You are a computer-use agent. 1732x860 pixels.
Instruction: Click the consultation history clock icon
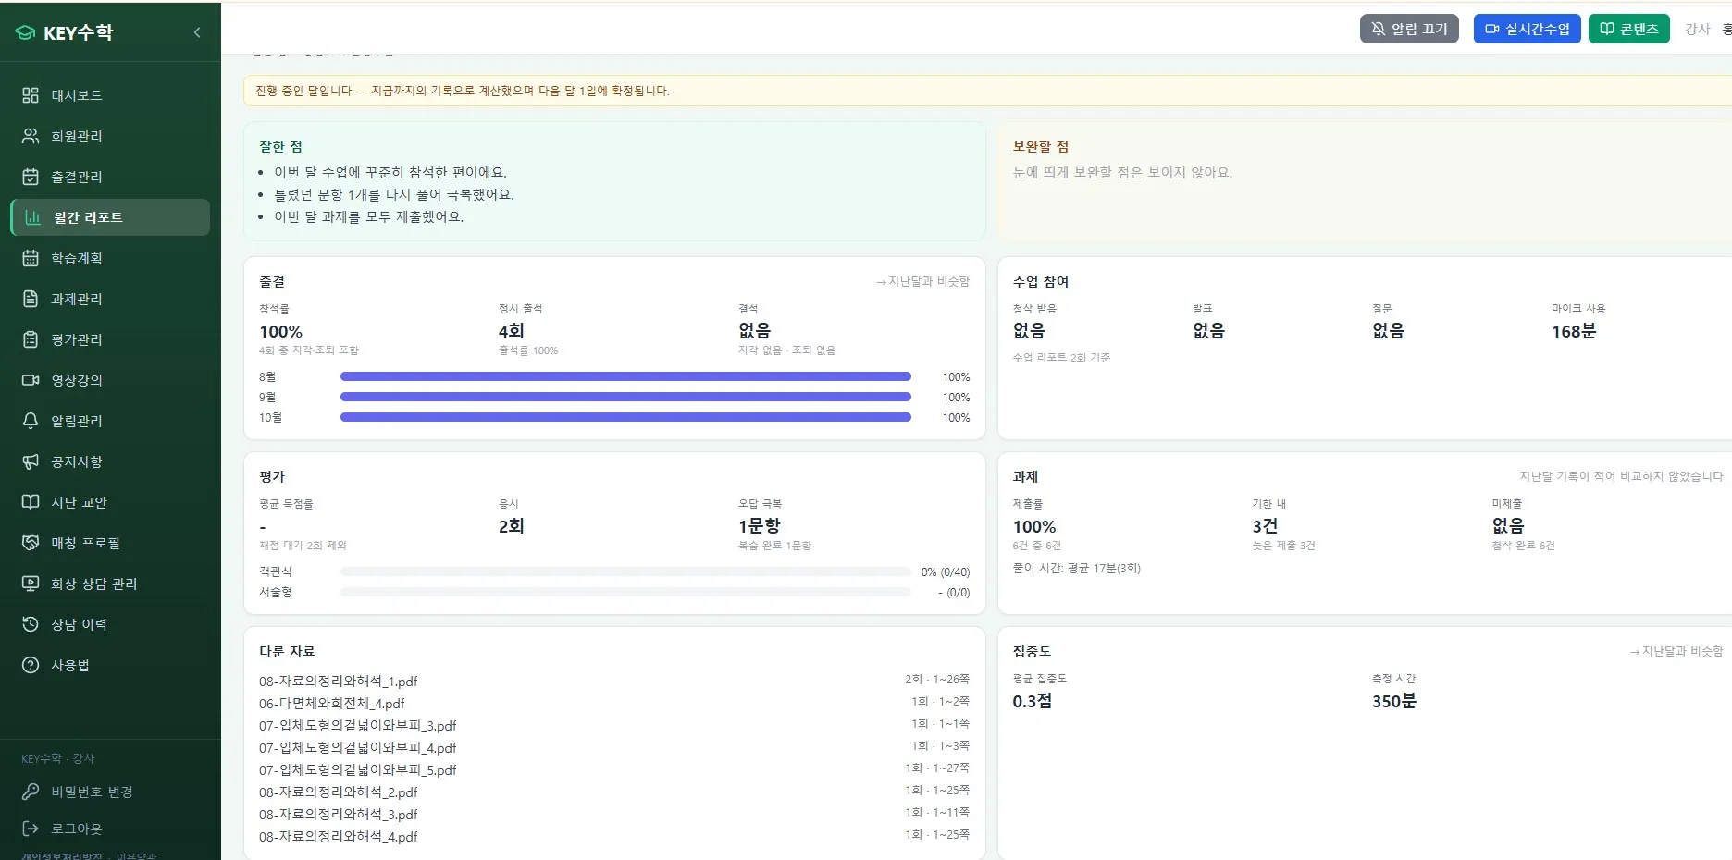click(x=31, y=624)
